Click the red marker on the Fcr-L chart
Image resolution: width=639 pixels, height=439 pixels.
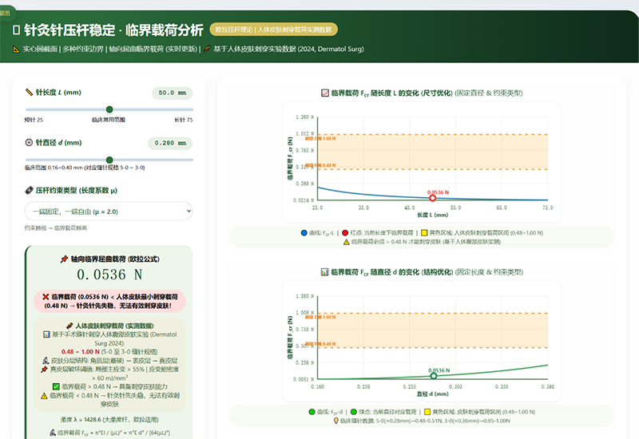point(433,198)
